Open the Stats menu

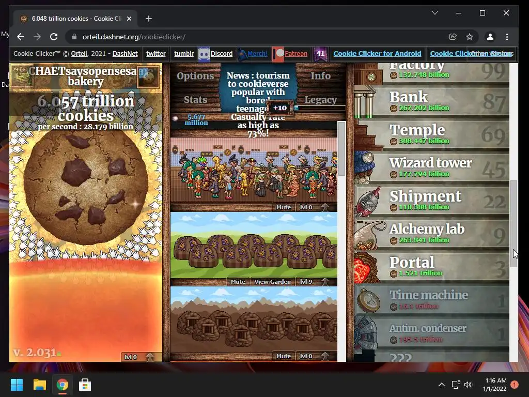(195, 100)
